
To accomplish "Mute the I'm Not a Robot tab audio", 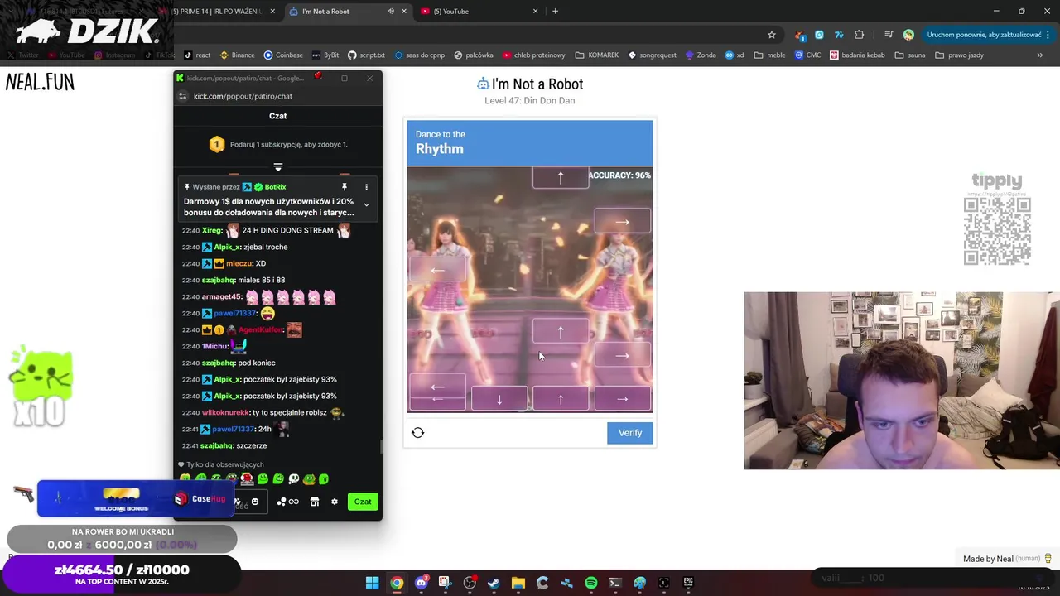I will click(x=391, y=12).
